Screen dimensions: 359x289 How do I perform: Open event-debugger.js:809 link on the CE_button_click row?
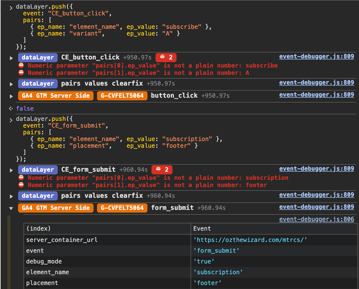316,57
